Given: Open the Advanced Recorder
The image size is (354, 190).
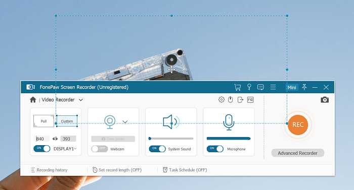Looking at the screenshot, I should (297, 153).
